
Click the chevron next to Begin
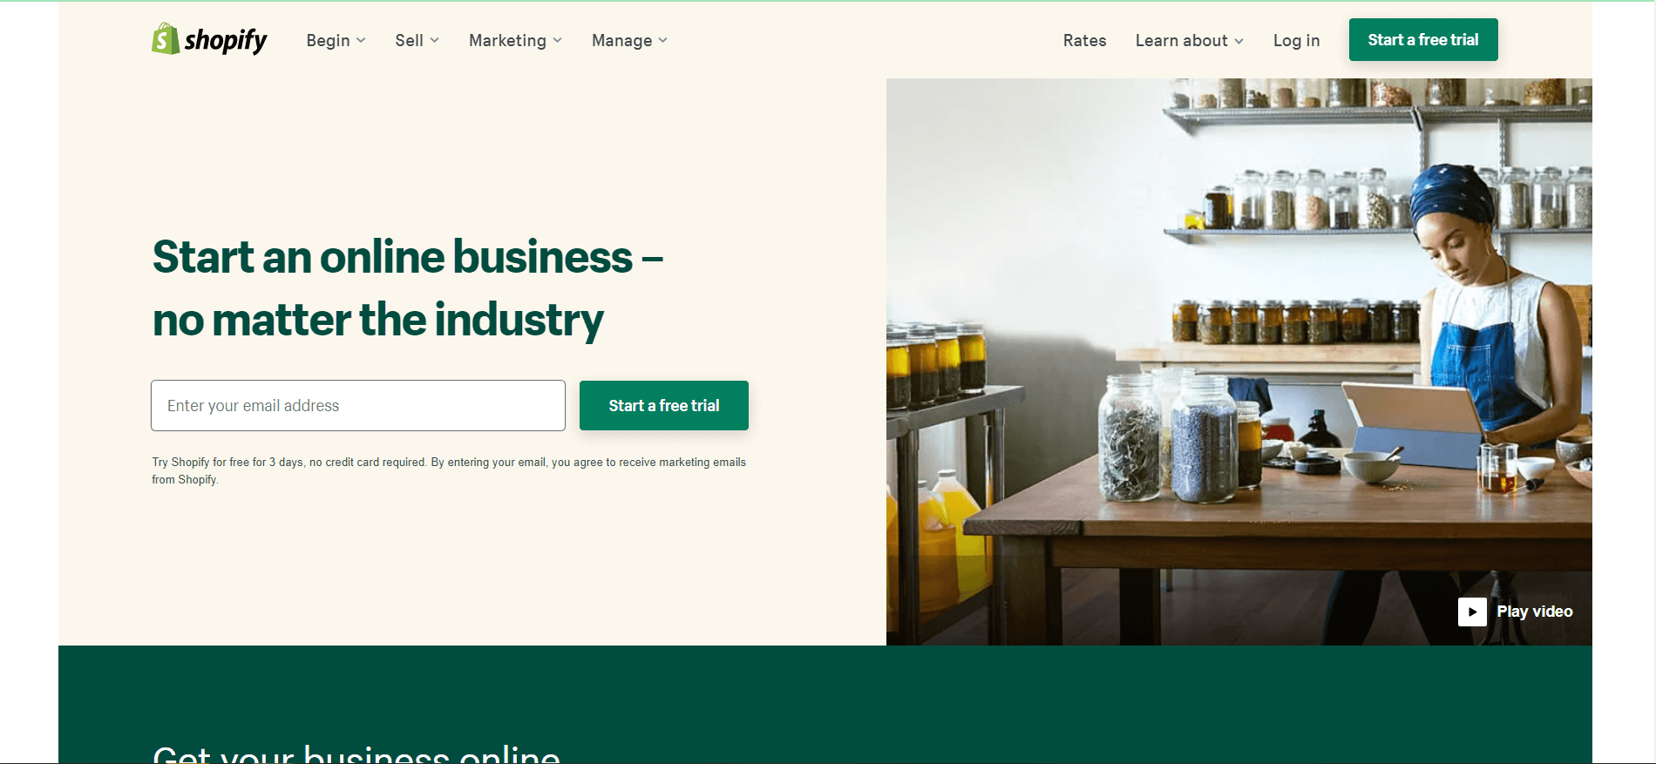(x=361, y=41)
